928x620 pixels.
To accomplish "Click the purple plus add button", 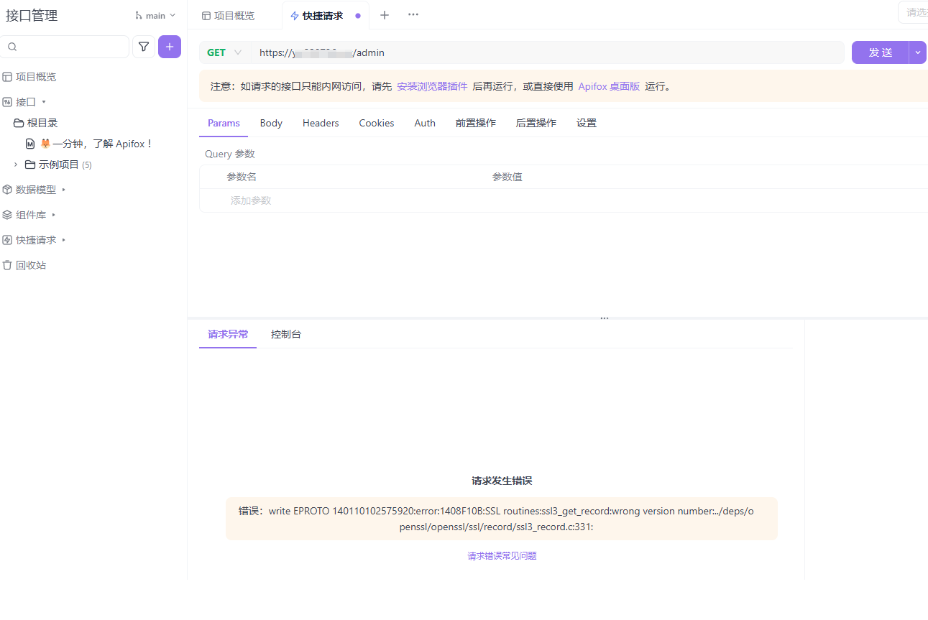I will tap(170, 47).
